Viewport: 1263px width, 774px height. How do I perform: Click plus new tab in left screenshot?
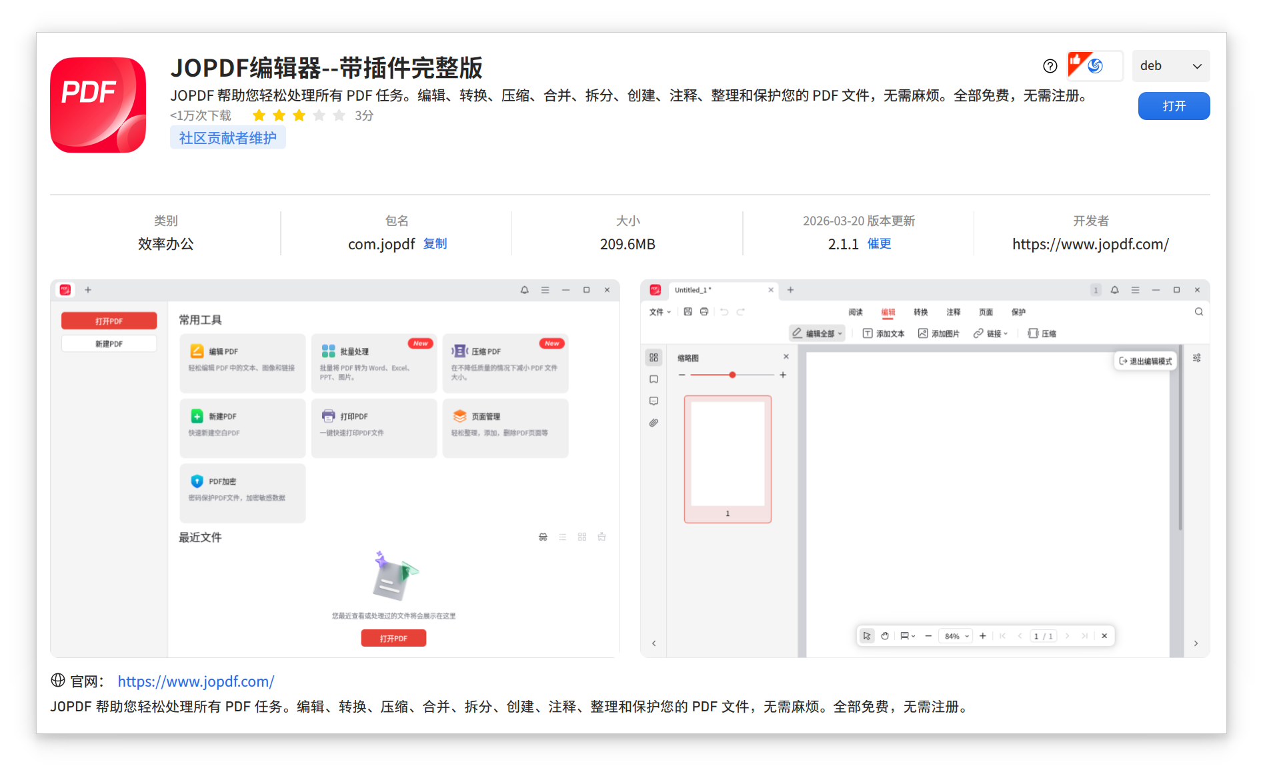pyautogui.click(x=88, y=290)
